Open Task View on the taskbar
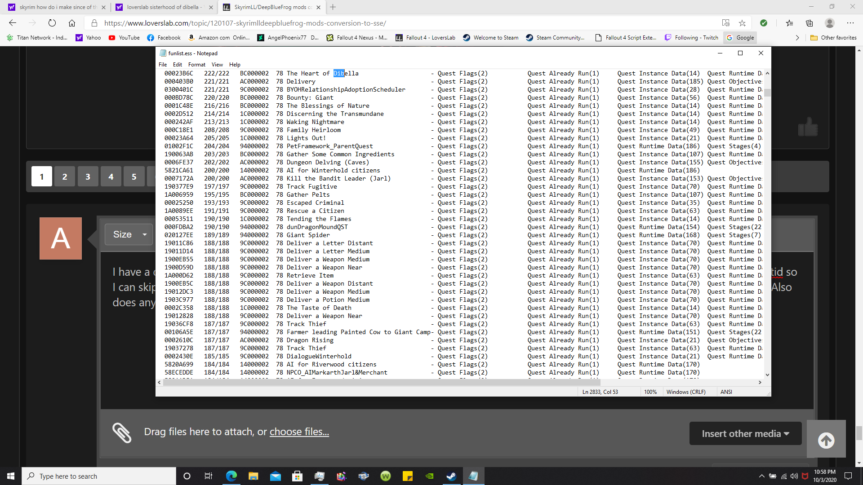The height and width of the screenshot is (485, 863). coord(208,476)
